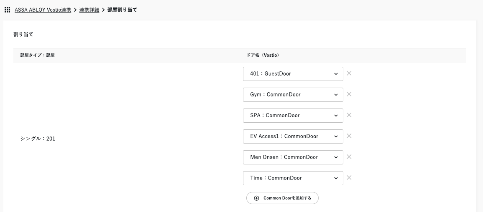Remove the 401 GuestDoor assignment
Viewport: 483px width, 212px height.
[x=349, y=73]
